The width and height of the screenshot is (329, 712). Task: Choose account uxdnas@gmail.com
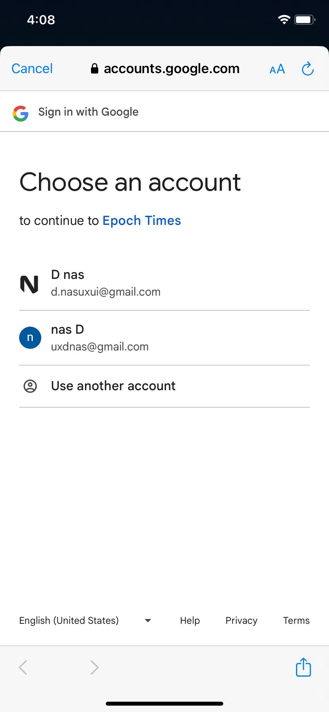[164, 338]
